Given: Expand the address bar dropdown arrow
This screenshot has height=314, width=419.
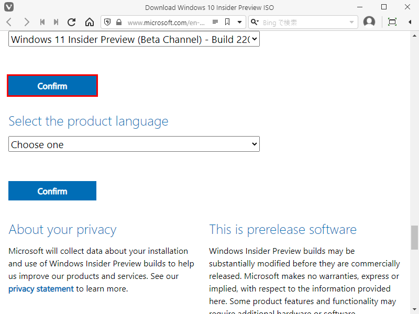Looking at the screenshot, I should pos(240,22).
